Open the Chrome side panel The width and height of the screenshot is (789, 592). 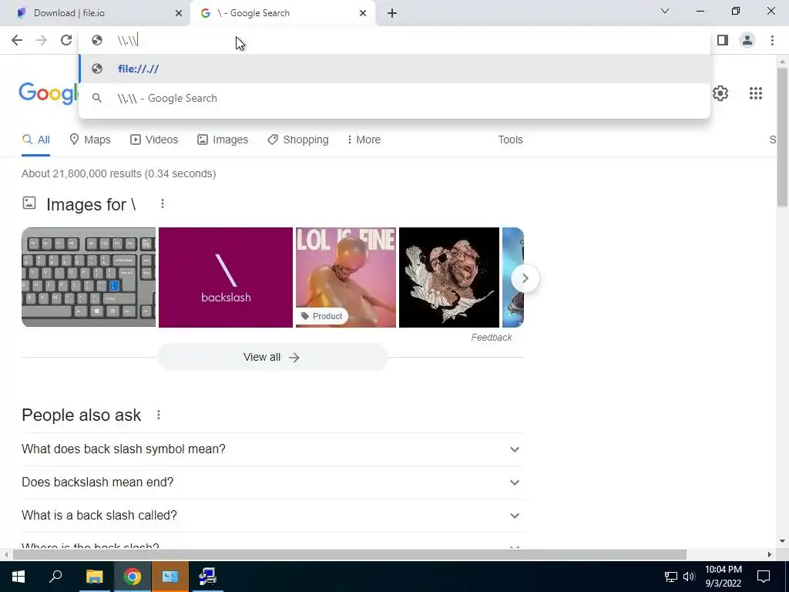tap(723, 40)
